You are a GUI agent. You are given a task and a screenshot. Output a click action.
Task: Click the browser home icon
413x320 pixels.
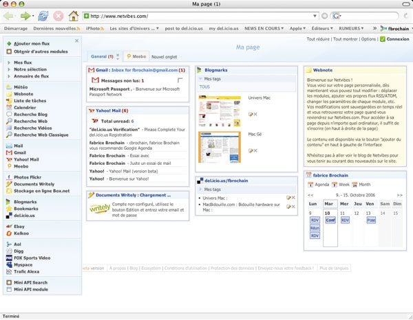point(73,15)
